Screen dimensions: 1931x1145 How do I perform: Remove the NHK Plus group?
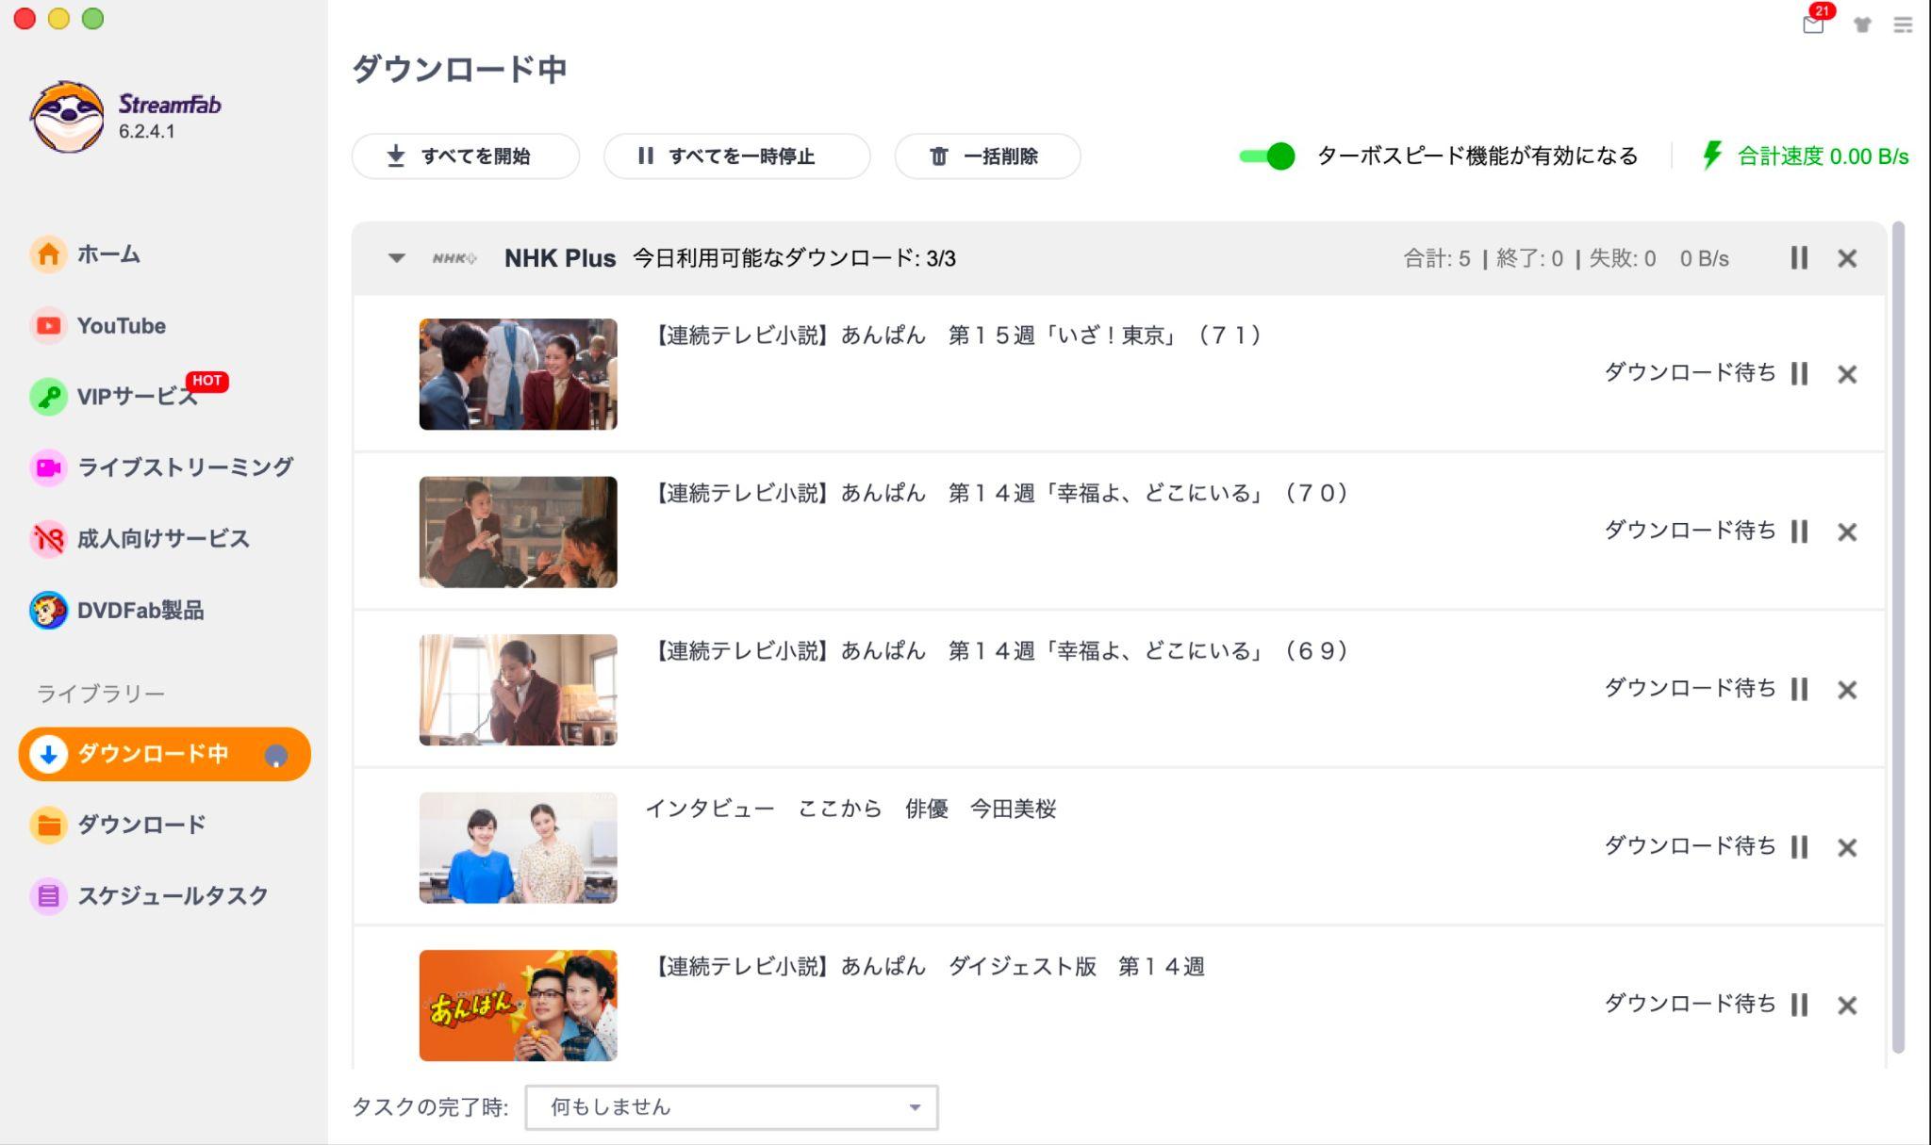point(1847,258)
